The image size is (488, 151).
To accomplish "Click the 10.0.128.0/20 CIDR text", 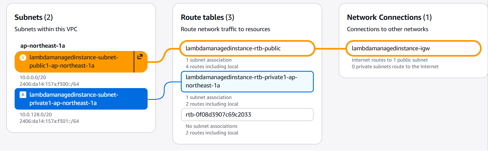I will [36, 114].
